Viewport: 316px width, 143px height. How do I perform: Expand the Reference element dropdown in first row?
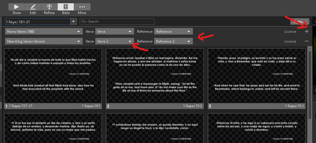click(x=173, y=32)
